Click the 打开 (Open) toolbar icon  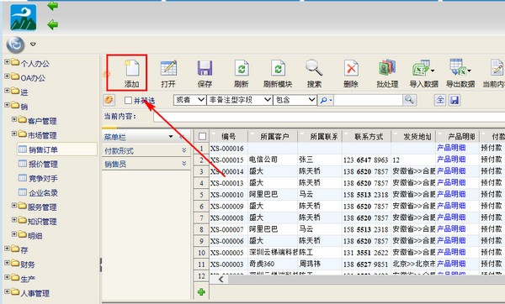pyautogui.click(x=168, y=68)
